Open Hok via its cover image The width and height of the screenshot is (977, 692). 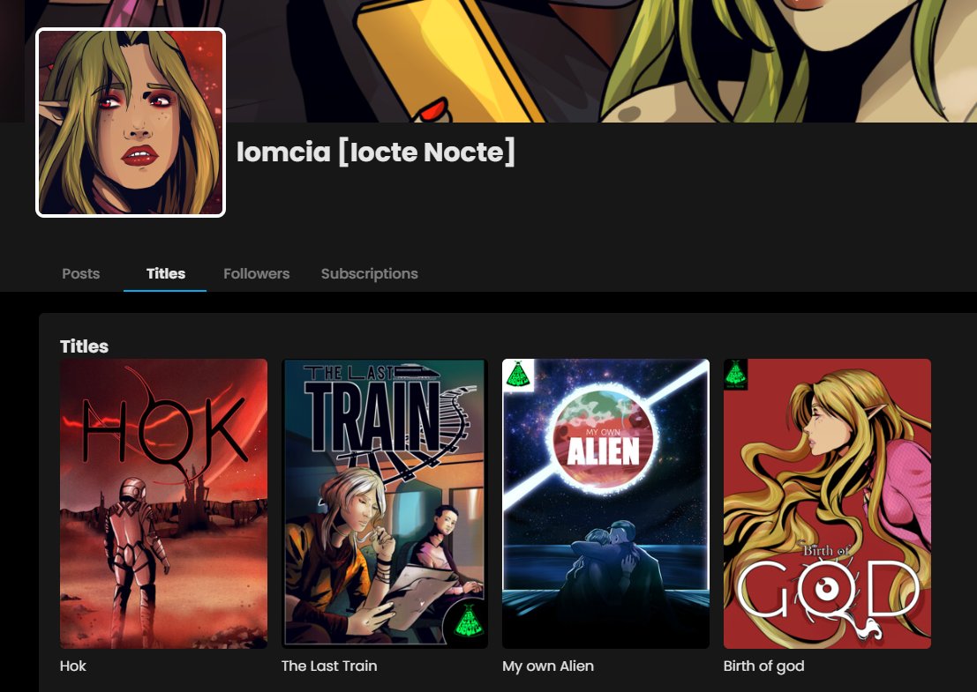(x=163, y=502)
